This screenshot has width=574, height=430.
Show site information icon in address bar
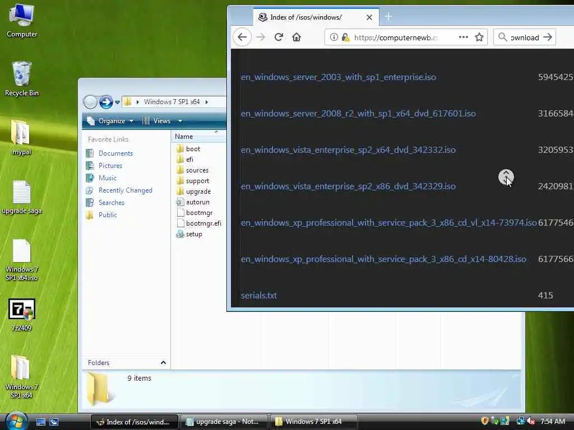[x=334, y=37]
